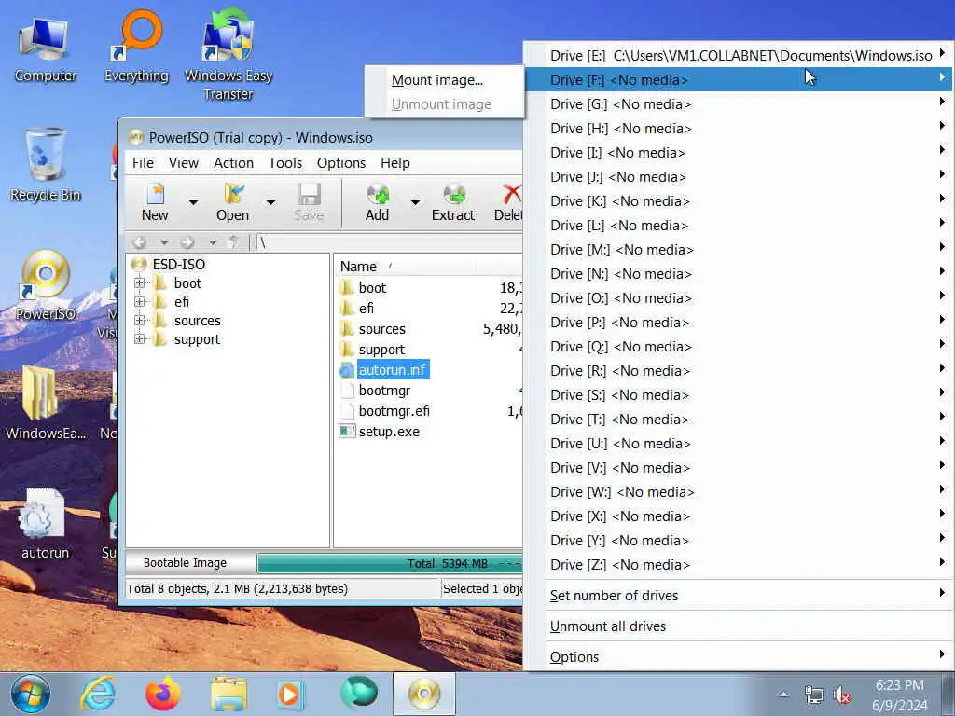This screenshot has height=716, width=955.
Task: Expand the efi folder tree node
Action: [x=140, y=302]
